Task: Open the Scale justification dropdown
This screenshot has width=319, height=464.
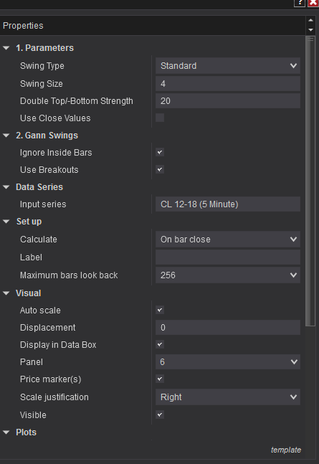Action: [x=228, y=397]
